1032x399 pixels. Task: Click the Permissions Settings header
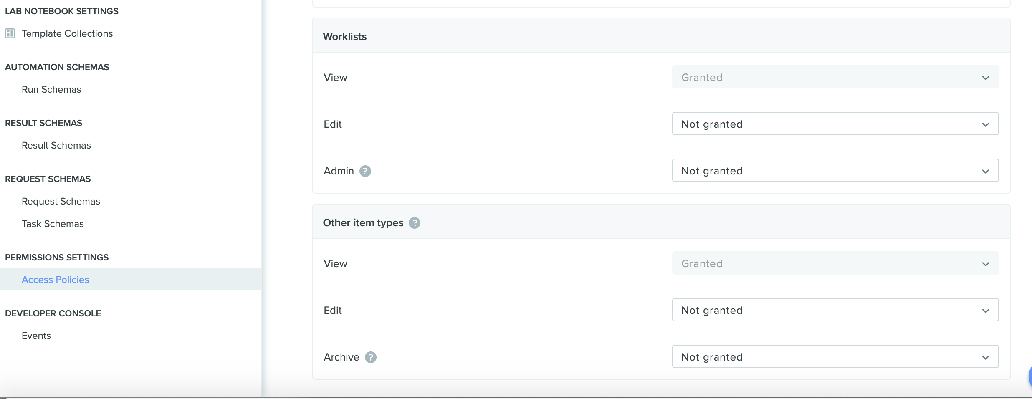pyautogui.click(x=57, y=258)
